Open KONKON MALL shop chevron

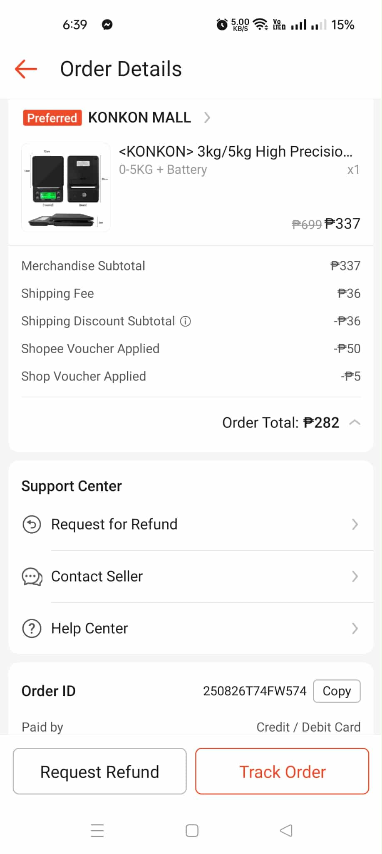(x=207, y=118)
